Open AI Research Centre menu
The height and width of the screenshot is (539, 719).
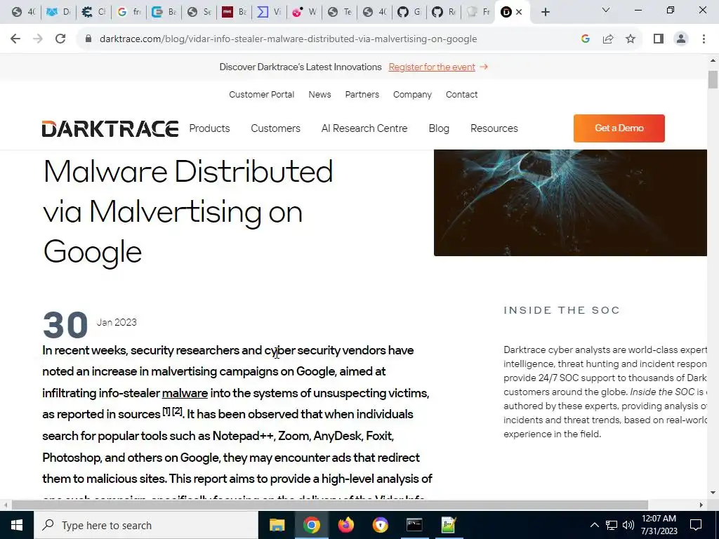point(364,128)
